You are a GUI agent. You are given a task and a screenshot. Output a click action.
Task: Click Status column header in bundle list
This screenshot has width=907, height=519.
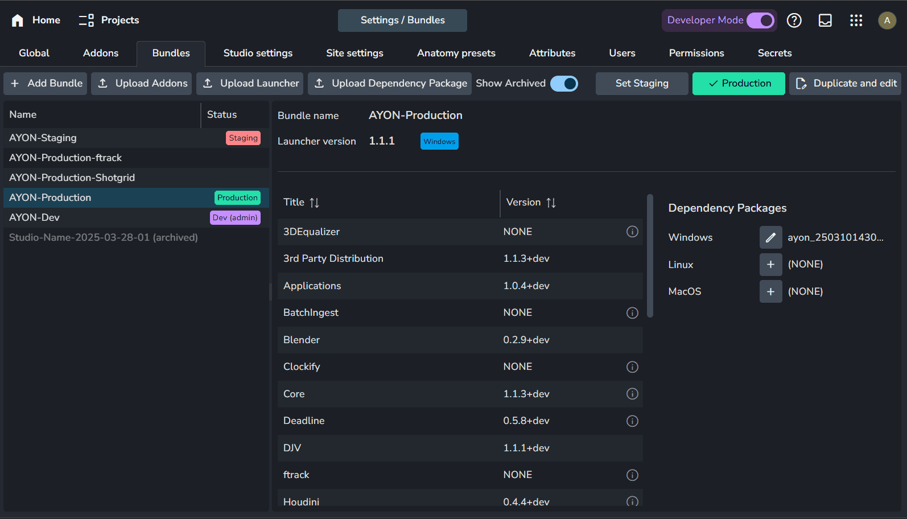[235, 115]
